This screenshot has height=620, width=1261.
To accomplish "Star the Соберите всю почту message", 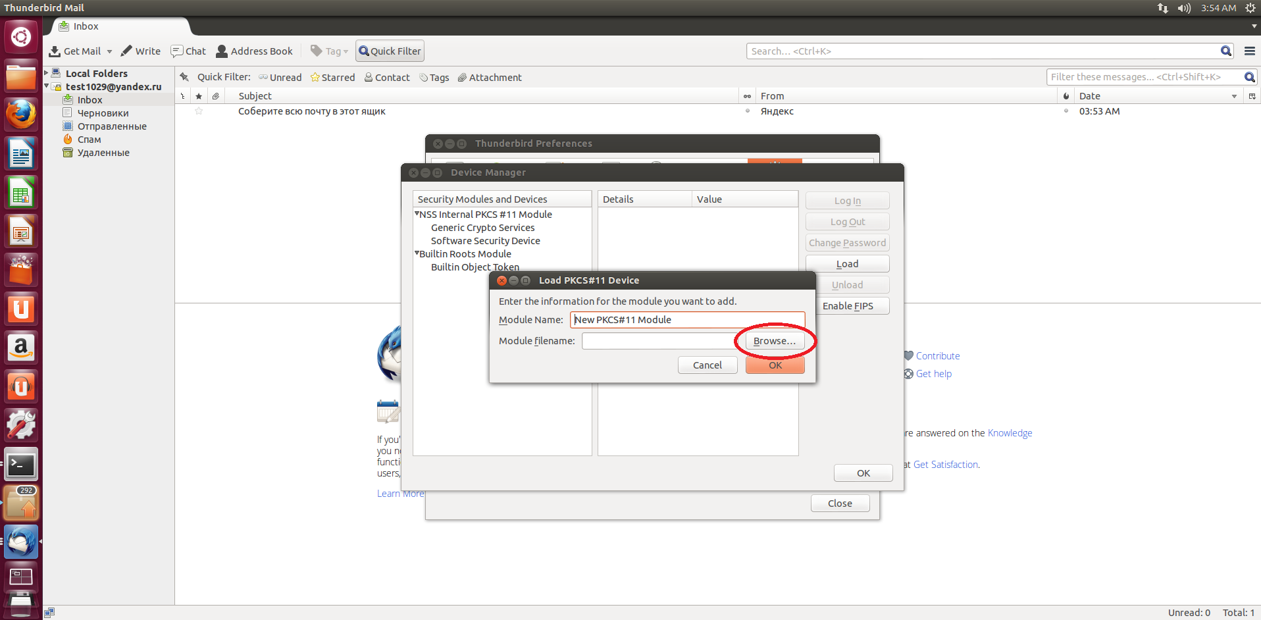I will pyautogui.click(x=199, y=111).
